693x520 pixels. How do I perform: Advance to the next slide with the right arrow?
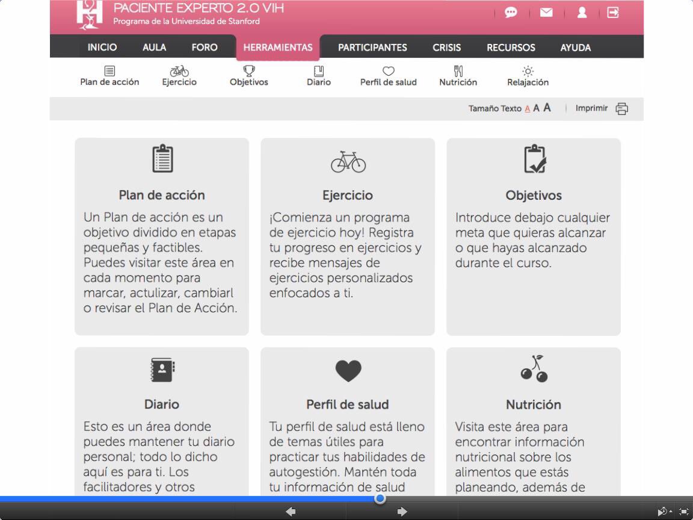click(x=402, y=512)
